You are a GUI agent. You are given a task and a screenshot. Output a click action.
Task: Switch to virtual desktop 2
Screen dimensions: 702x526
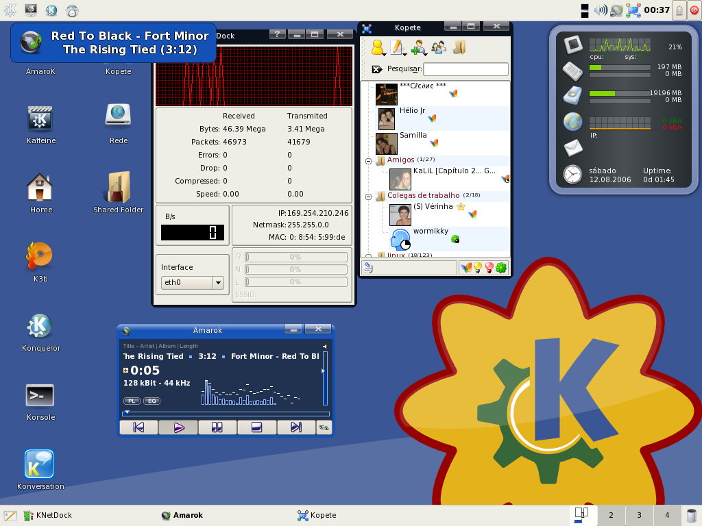pyautogui.click(x=611, y=515)
